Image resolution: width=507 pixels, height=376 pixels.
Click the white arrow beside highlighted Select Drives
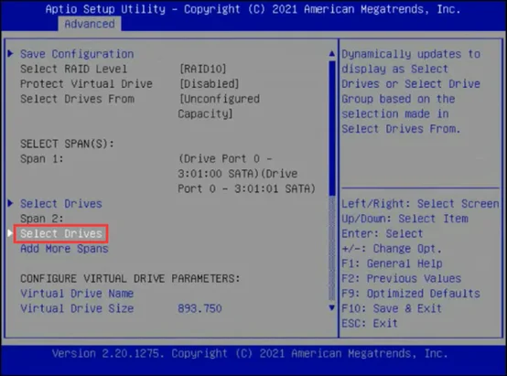[x=10, y=233]
